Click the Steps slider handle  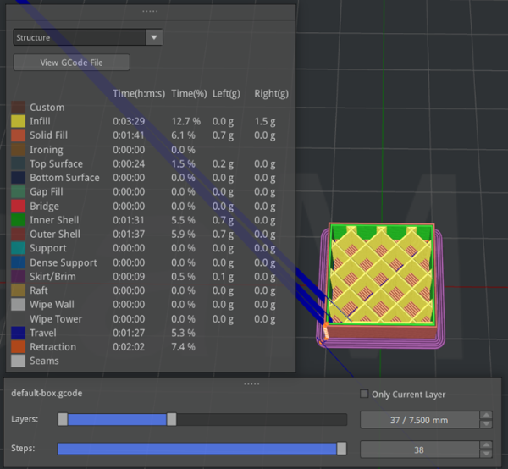341,449
